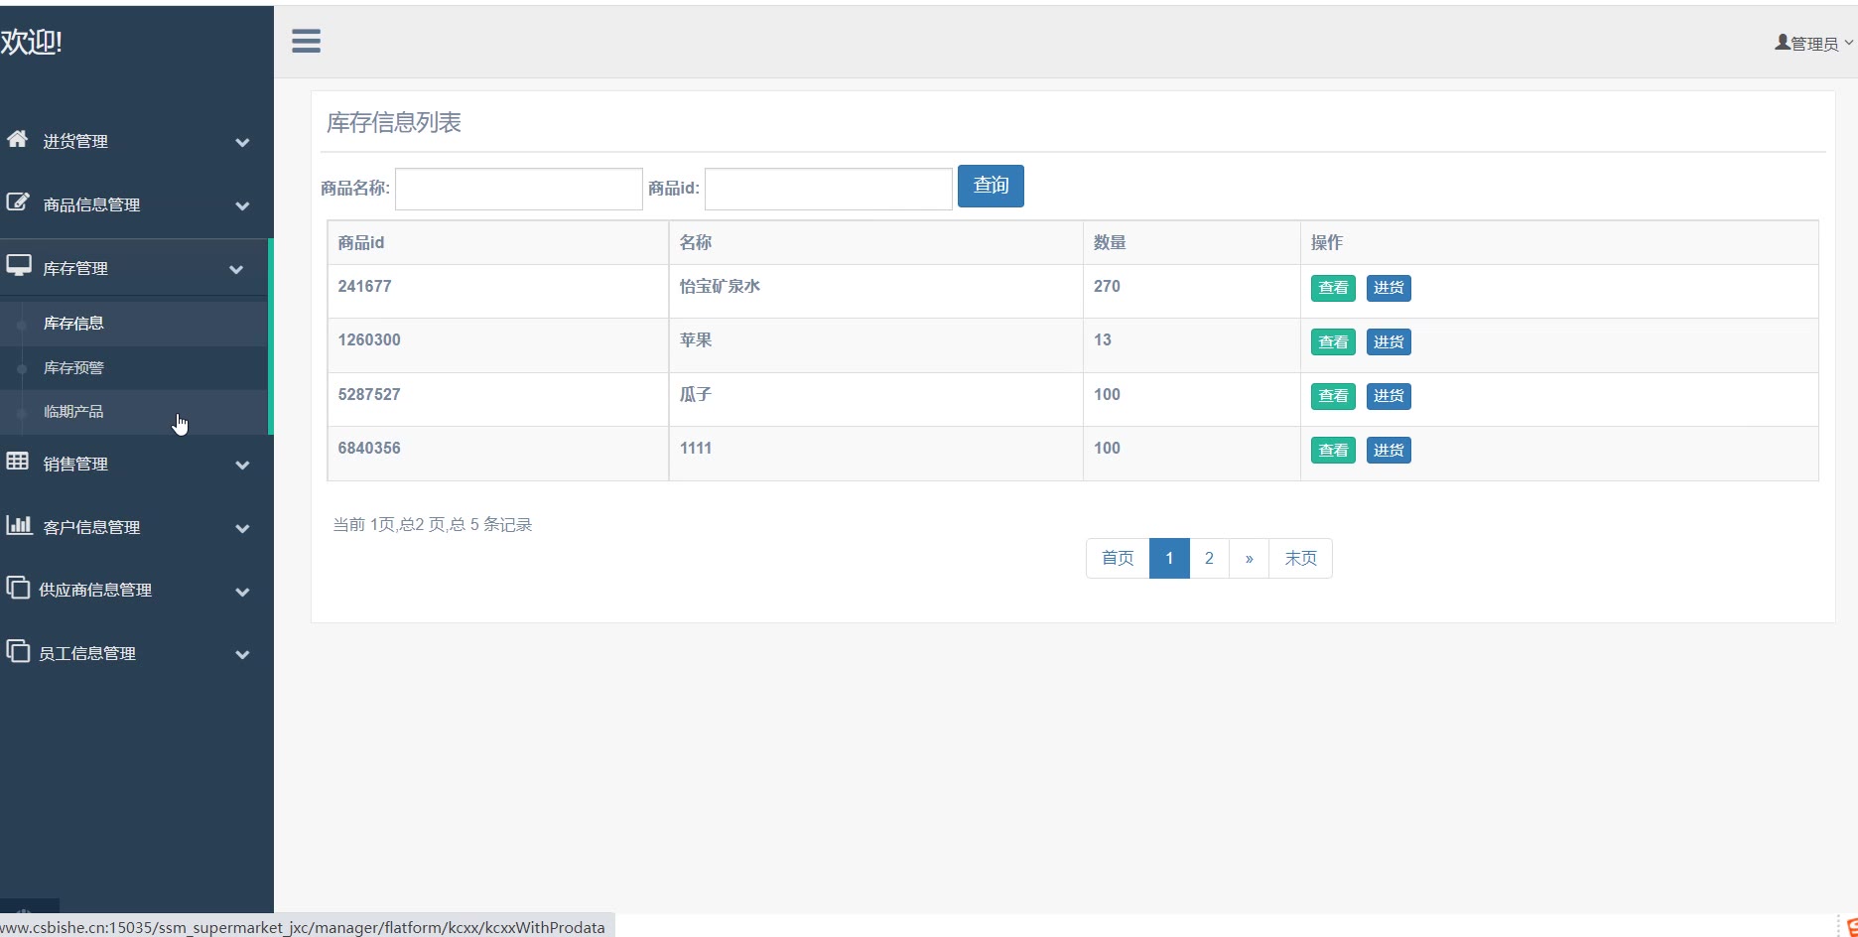Image resolution: width=1858 pixels, height=937 pixels.
Task: Expand 供应商信息管理 using its chevron
Action: click(242, 592)
